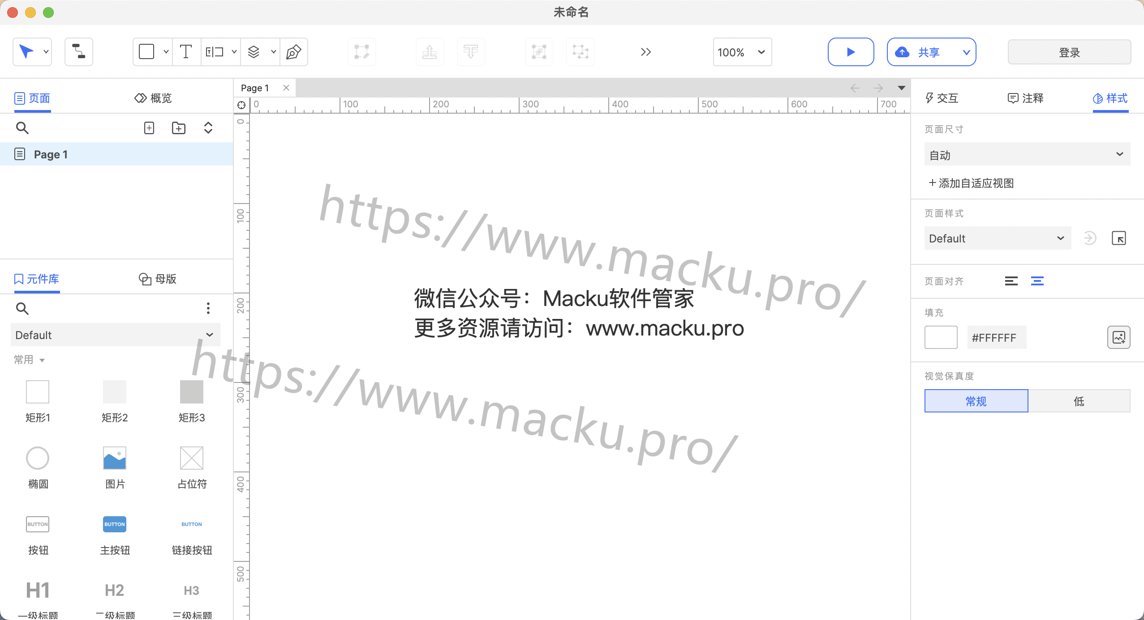Select the 矩形1 widget
This screenshot has height=620, width=1144.
coord(38,401)
